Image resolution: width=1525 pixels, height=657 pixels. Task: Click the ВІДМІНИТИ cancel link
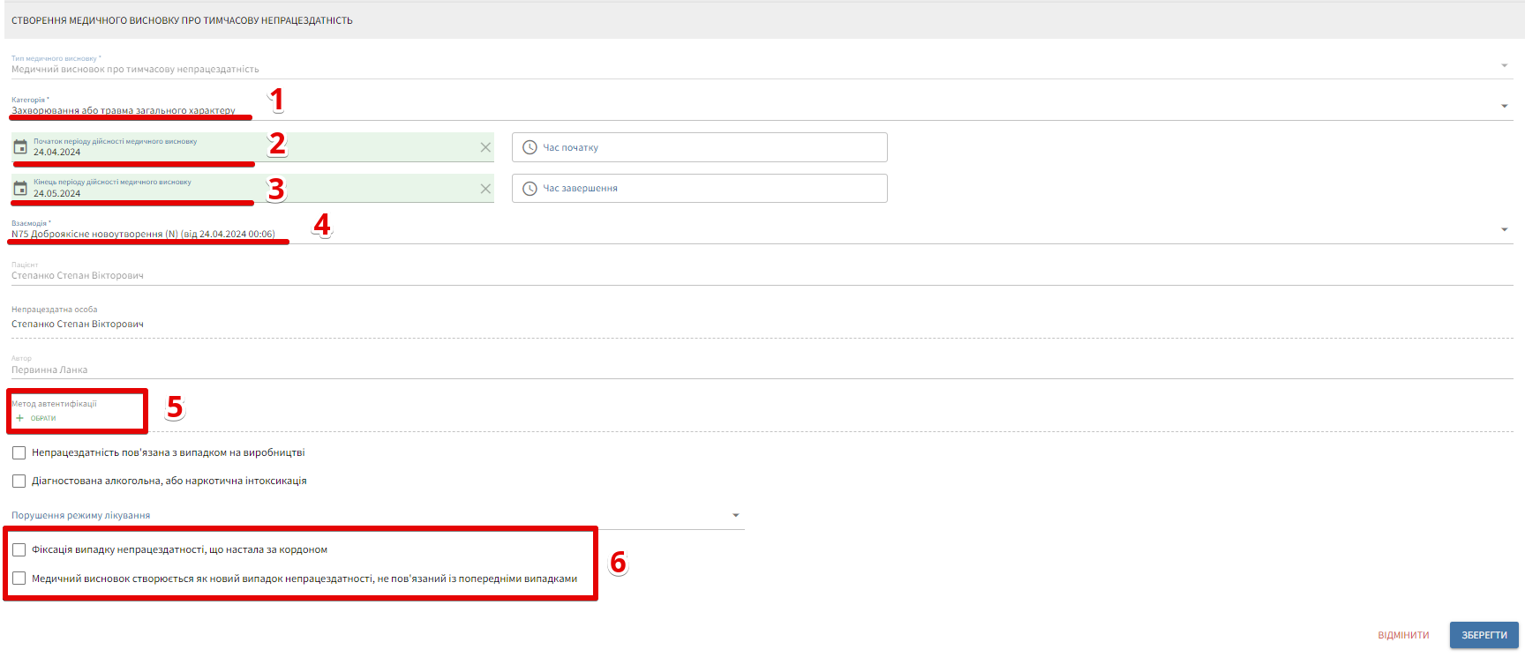(1403, 635)
